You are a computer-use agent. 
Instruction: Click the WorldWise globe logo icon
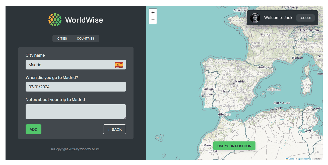point(55,20)
